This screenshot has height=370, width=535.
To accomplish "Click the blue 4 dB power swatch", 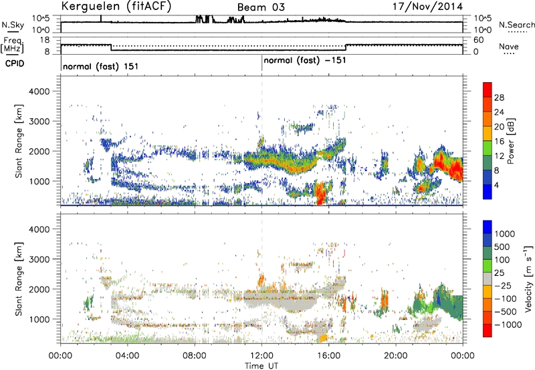I will [488, 192].
